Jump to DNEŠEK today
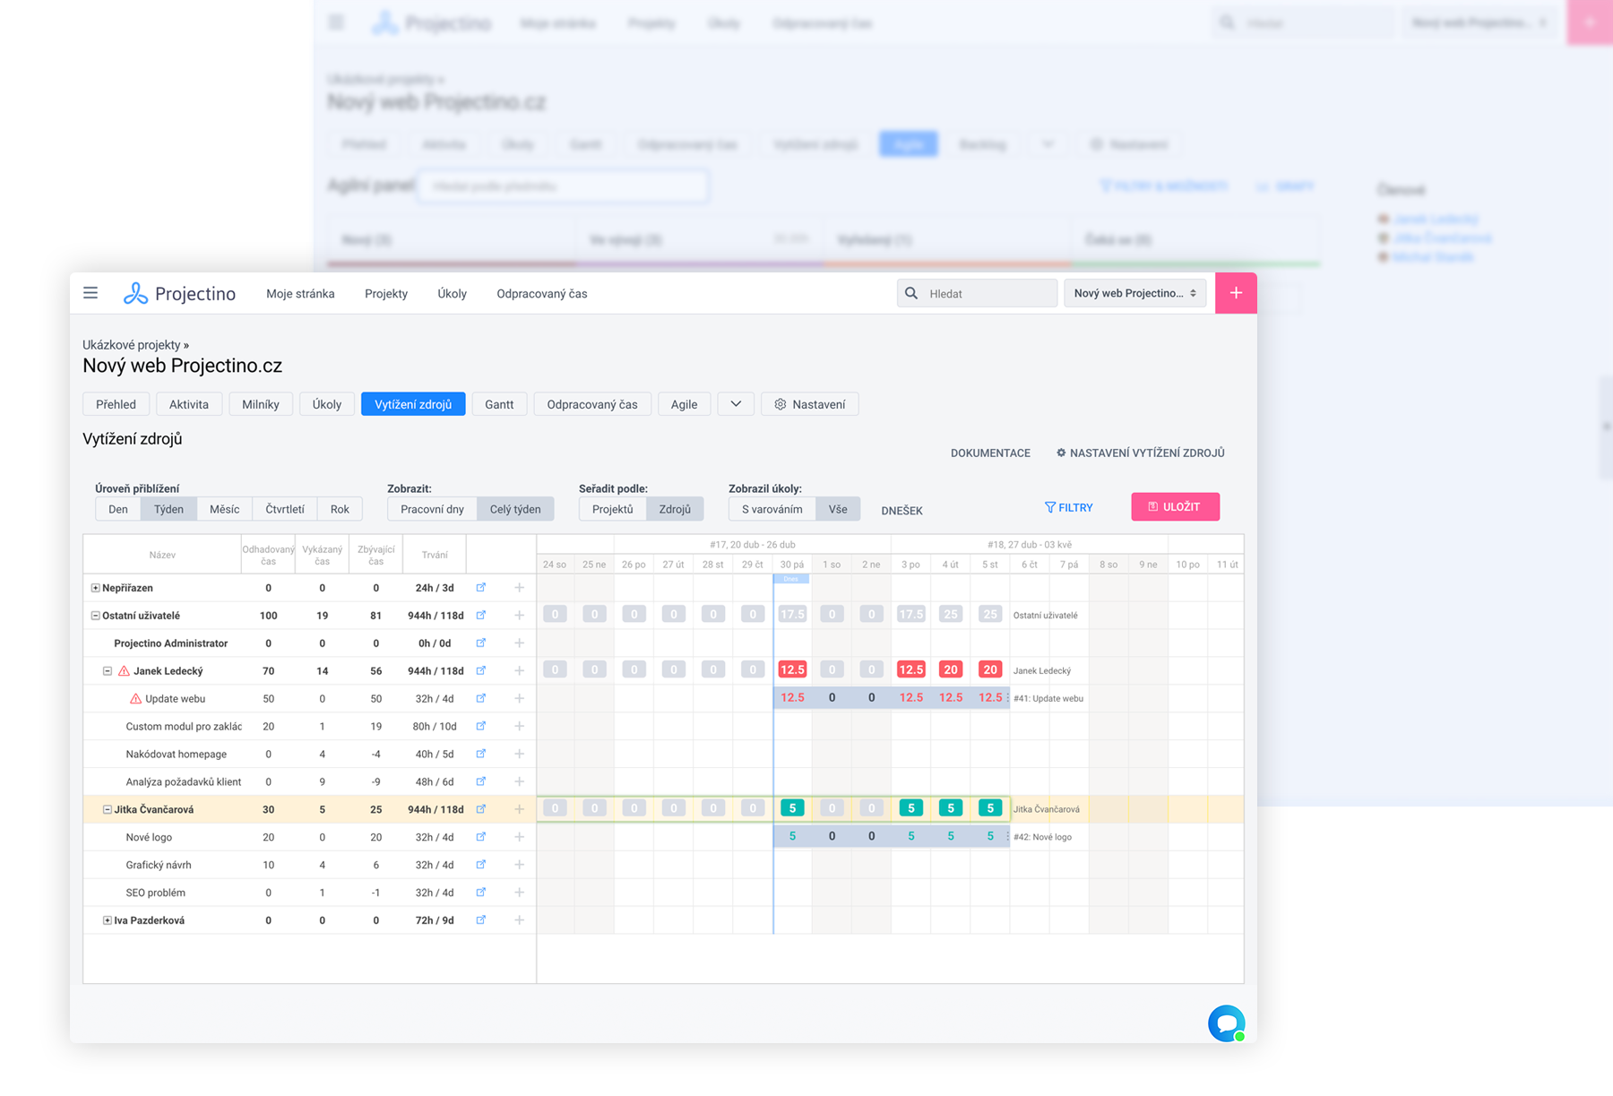Image resolution: width=1613 pixels, height=1096 pixels. tap(901, 510)
